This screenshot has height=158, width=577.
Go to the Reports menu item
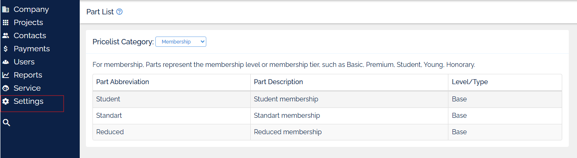coord(28,75)
